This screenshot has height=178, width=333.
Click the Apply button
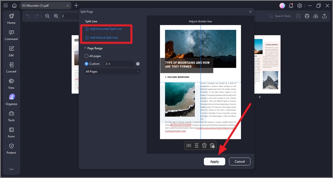coord(214,162)
